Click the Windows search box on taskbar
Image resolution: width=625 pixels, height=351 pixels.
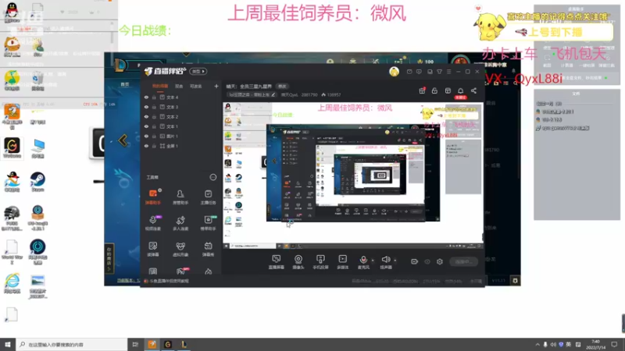pyautogui.click(x=72, y=345)
